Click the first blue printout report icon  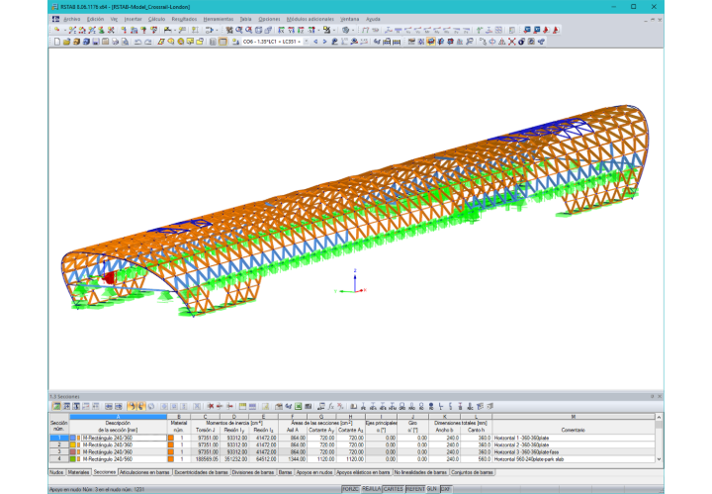pos(527,30)
